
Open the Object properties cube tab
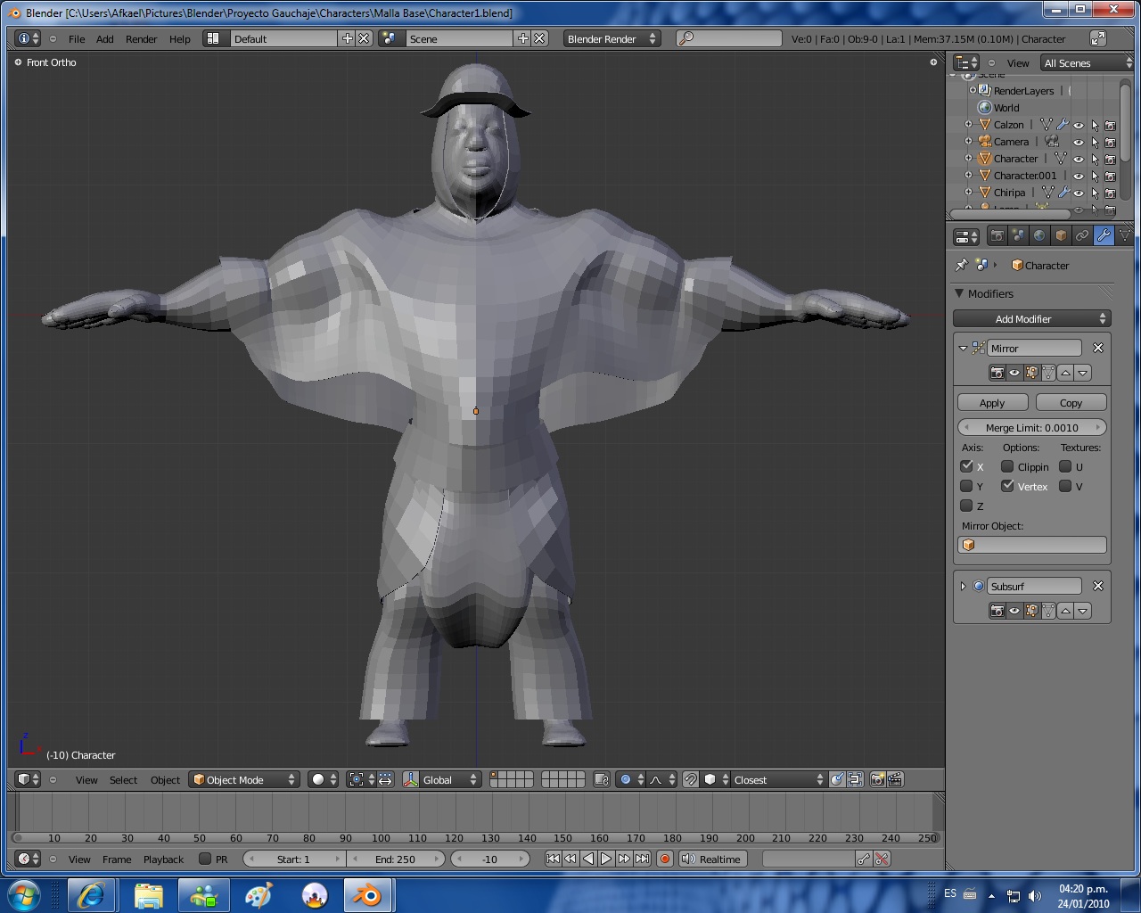click(x=1061, y=236)
